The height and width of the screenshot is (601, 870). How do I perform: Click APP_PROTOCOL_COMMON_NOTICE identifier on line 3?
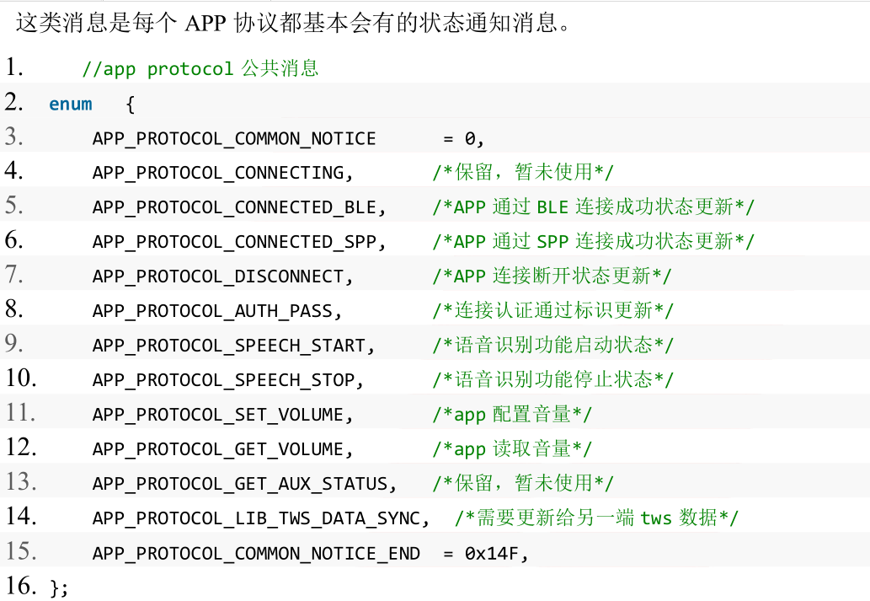[x=234, y=138]
